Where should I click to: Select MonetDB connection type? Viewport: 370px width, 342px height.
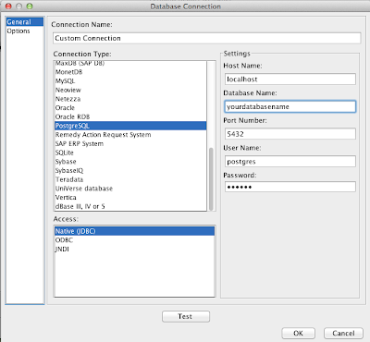tap(130, 72)
